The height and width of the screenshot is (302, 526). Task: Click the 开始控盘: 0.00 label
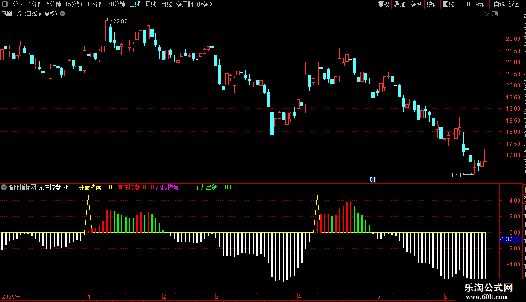click(x=97, y=188)
